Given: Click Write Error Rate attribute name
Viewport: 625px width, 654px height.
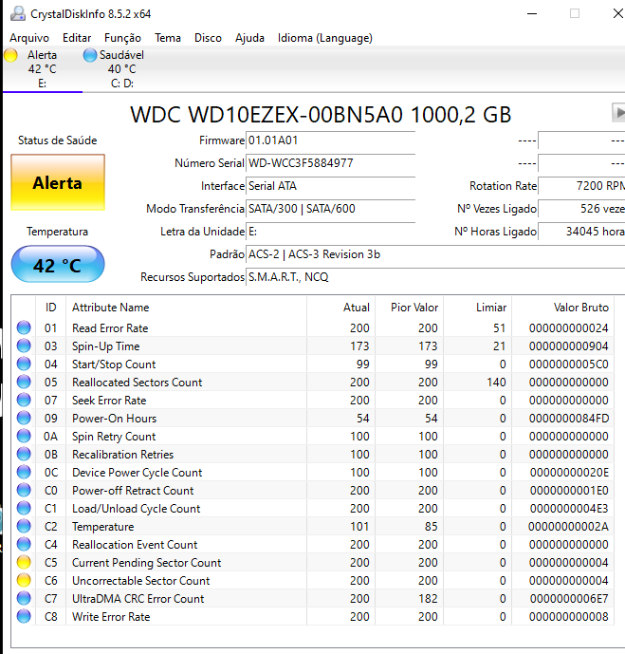Looking at the screenshot, I should 111,616.
